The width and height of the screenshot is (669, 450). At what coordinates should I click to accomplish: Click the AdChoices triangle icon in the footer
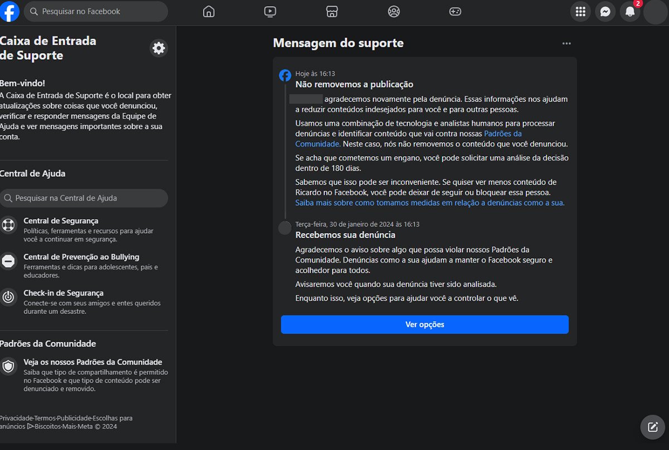30,427
